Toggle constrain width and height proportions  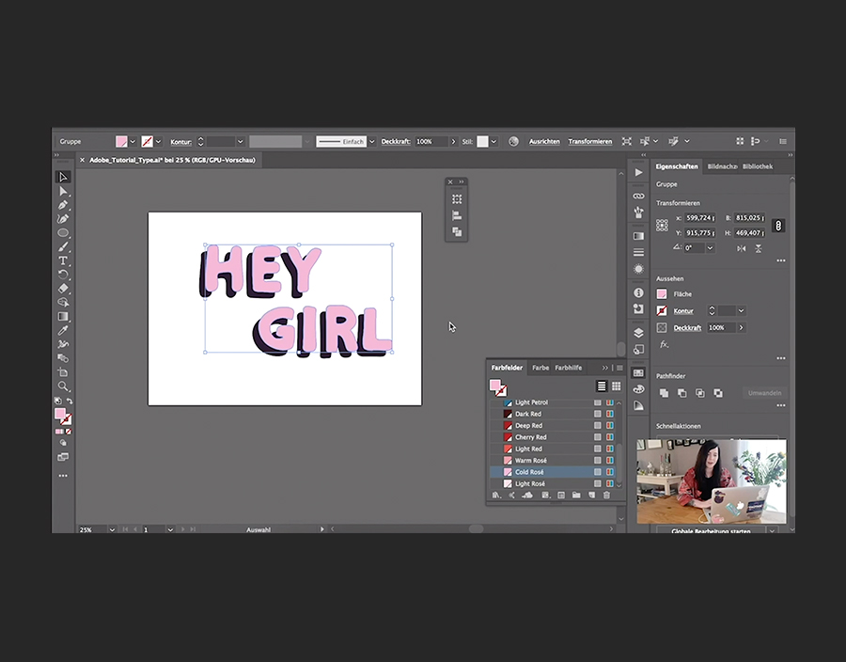coord(777,226)
